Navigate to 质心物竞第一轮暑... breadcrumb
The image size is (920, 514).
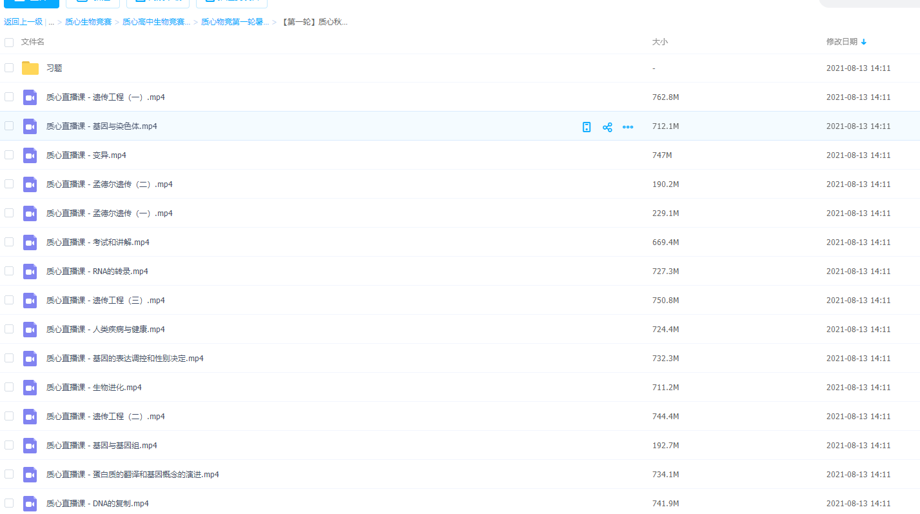235,22
